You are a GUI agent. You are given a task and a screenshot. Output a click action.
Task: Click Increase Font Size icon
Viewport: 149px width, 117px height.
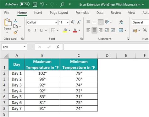[73, 22]
